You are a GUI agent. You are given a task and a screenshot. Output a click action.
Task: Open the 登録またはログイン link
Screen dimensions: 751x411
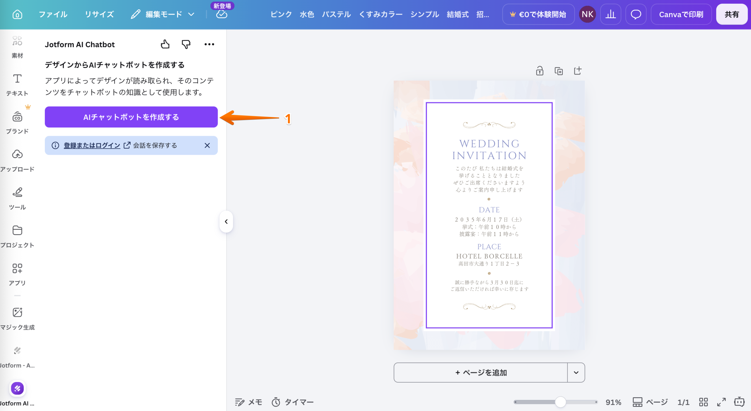tap(92, 145)
